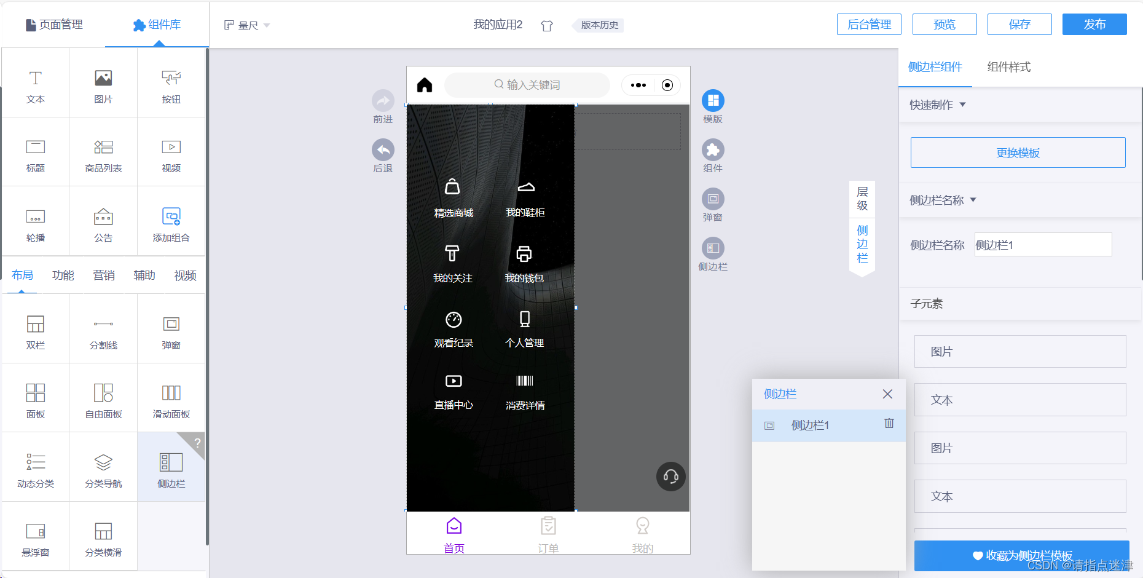Click the theme shirt icon next to 我的应用2

tap(547, 25)
